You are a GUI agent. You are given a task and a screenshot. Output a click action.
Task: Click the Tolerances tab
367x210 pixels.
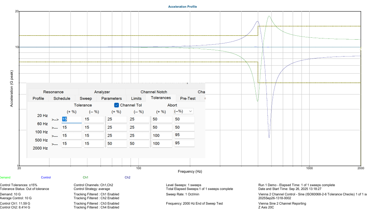click(x=161, y=98)
